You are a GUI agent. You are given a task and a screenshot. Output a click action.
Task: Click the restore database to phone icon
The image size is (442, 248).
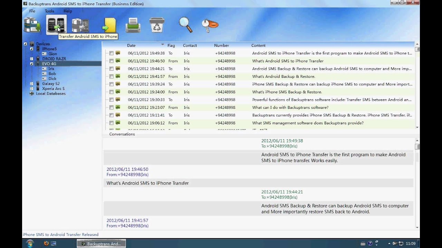[x=80, y=25]
